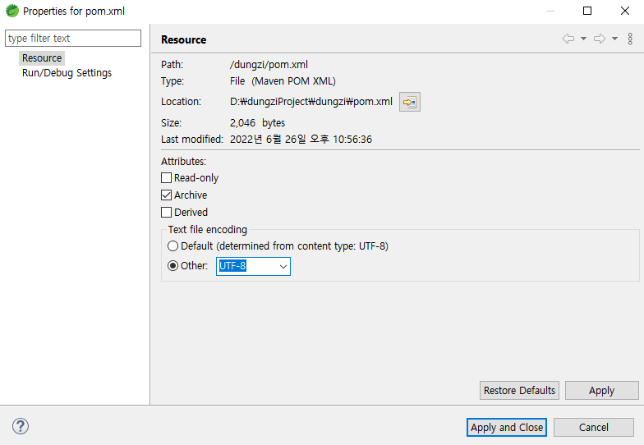Click the File (Maven POM XML) type text
This screenshot has height=445, width=644.
click(x=283, y=80)
